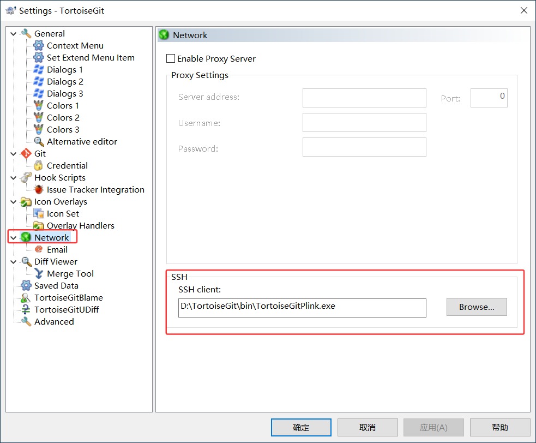
Task: Collapse the Hook Scripts tree node
Action: tap(13, 177)
